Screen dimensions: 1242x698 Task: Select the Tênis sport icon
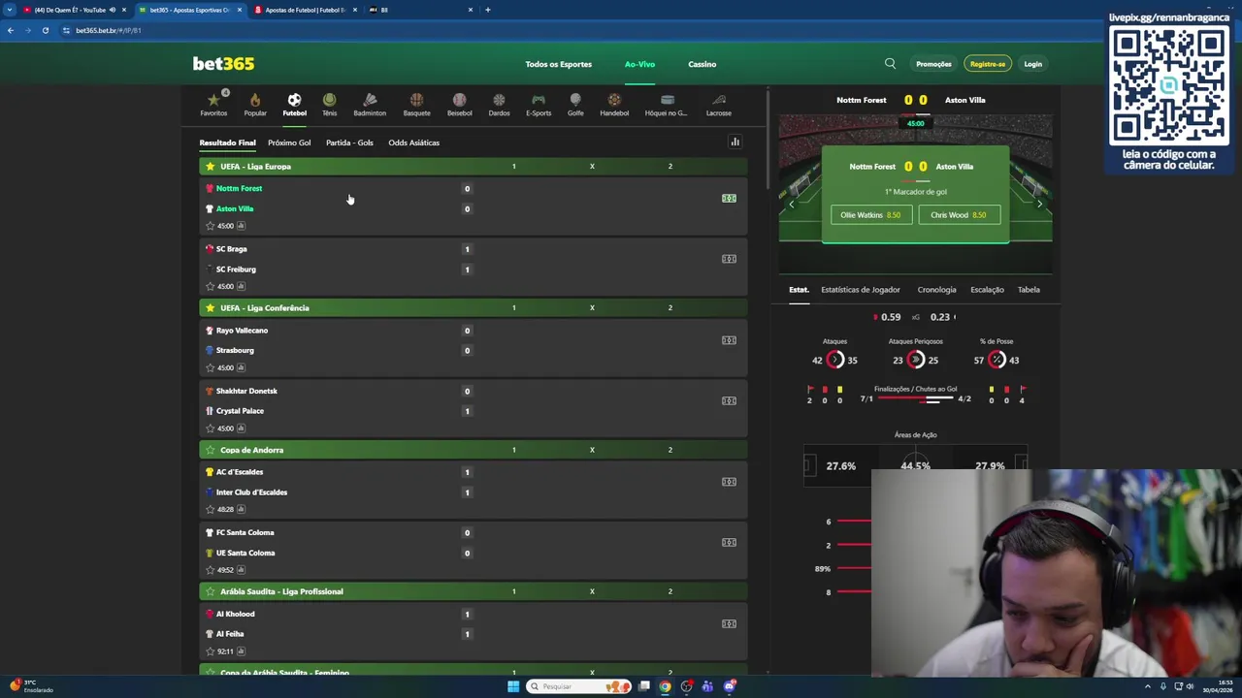(330, 105)
